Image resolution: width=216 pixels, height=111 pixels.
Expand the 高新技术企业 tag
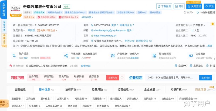(55, 12)
